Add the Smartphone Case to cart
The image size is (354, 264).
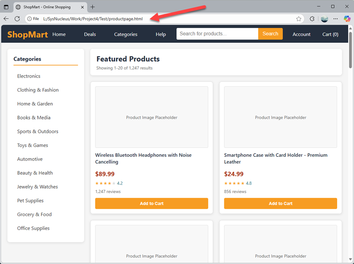(x=281, y=203)
